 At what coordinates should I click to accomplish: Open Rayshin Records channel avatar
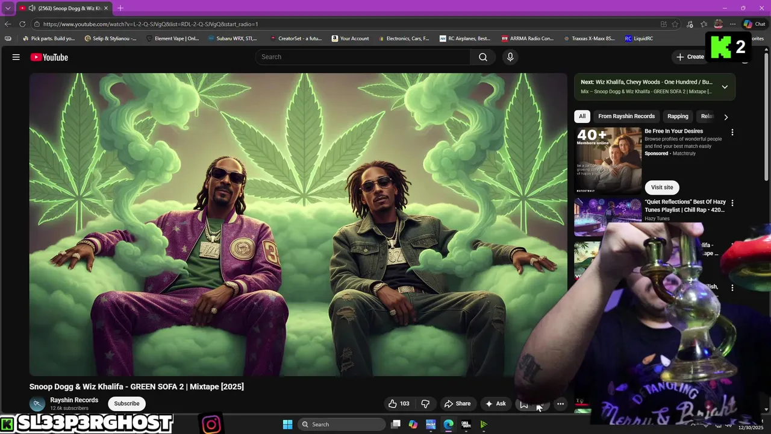tap(37, 404)
